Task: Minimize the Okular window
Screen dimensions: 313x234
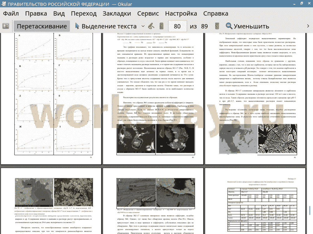Action: coord(294,3)
